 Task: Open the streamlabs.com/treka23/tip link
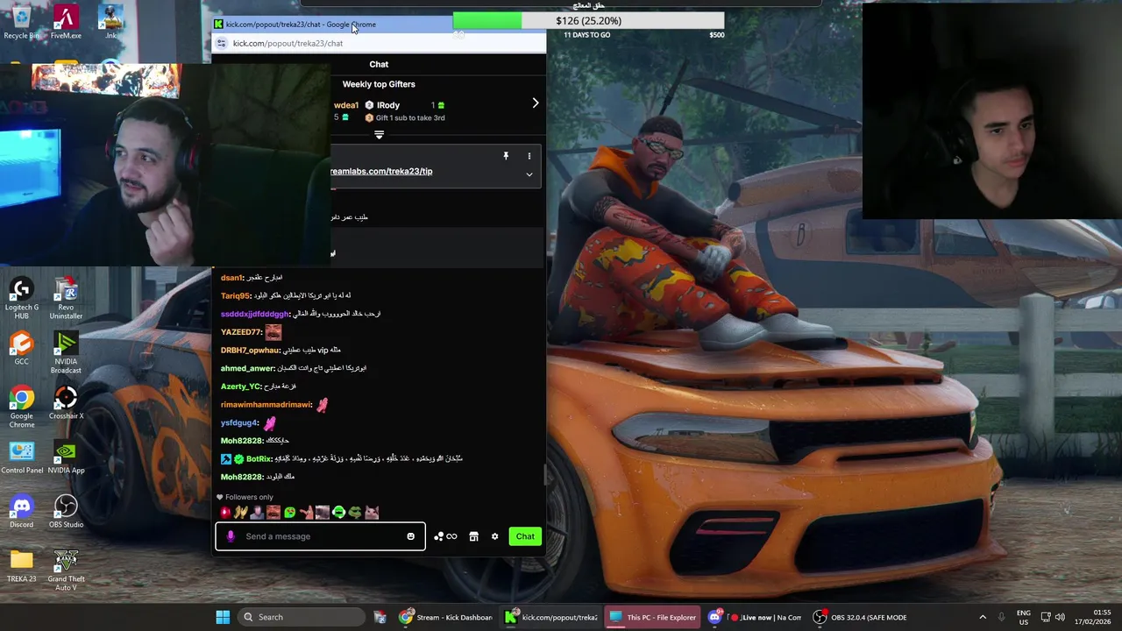(381, 172)
